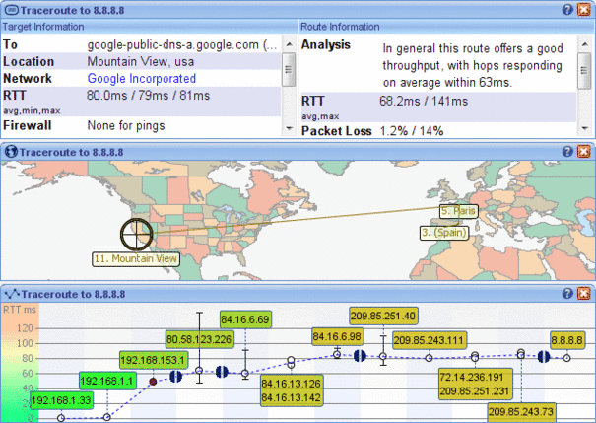
Task: Click the blue hop marker before 8.8.8.8 point
Action: point(544,357)
